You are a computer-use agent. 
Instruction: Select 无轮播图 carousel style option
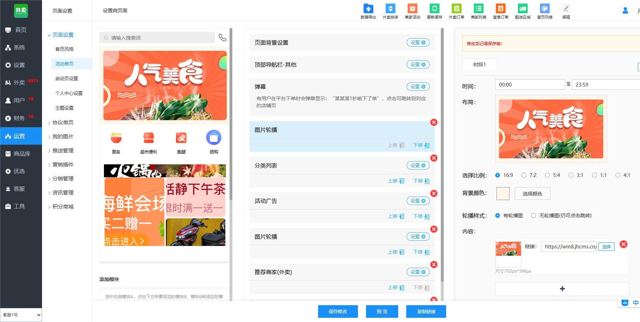tap(534, 215)
